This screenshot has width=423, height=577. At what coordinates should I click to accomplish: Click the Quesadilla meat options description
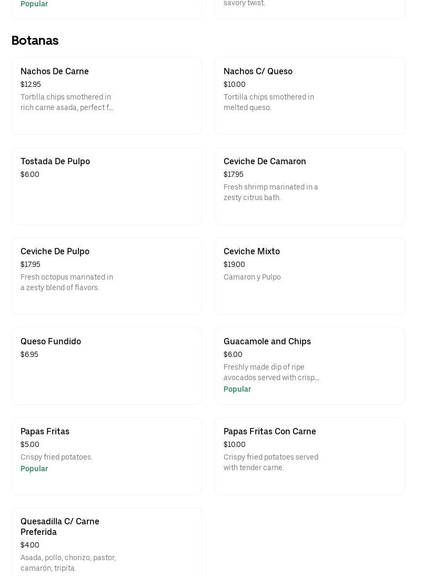(x=68, y=563)
